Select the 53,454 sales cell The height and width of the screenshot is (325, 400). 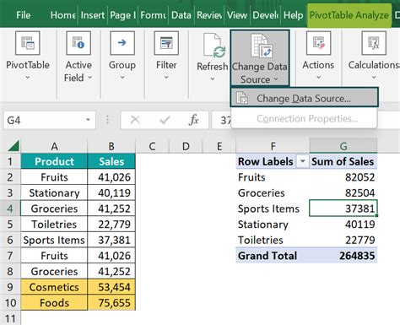click(111, 287)
